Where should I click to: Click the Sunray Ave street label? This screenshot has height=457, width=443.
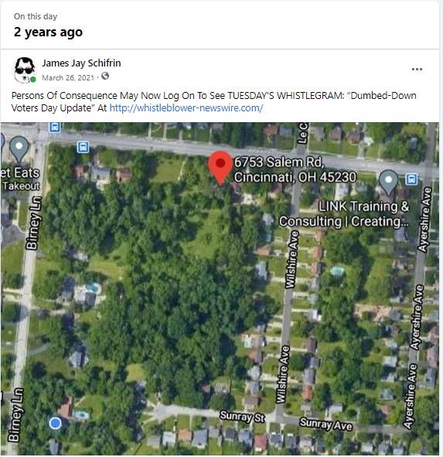point(326,424)
